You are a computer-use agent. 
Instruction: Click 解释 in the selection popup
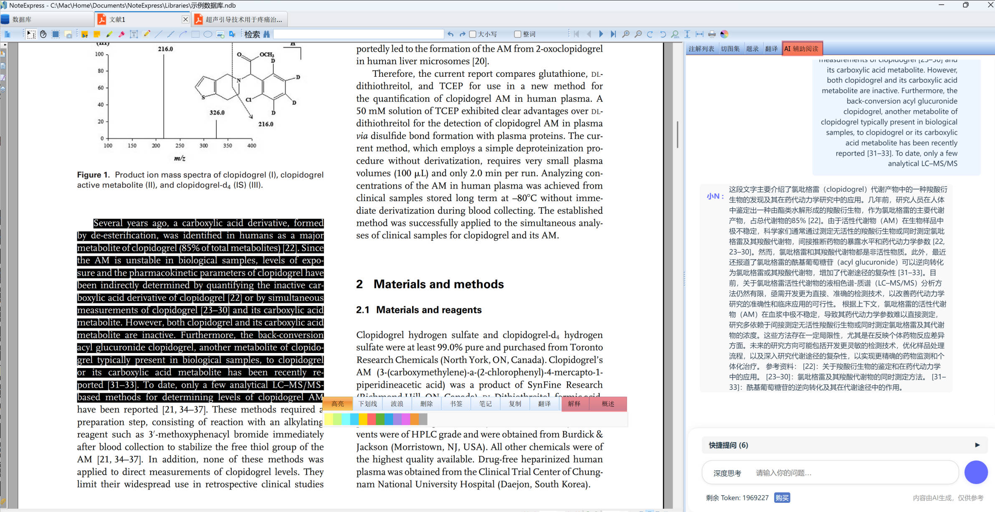574,404
